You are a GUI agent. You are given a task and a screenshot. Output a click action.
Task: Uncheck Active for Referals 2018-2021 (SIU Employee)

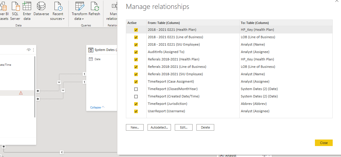136,74
